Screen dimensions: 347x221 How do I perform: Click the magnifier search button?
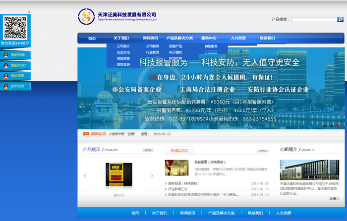[340, 19]
